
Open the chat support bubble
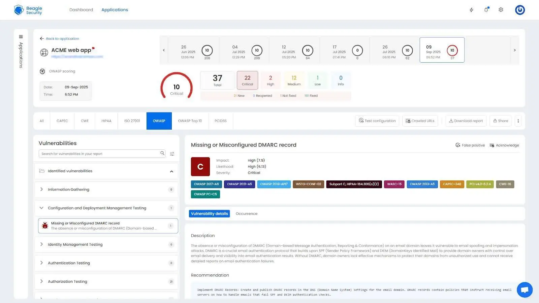pyautogui.click(x=525, y=290)
